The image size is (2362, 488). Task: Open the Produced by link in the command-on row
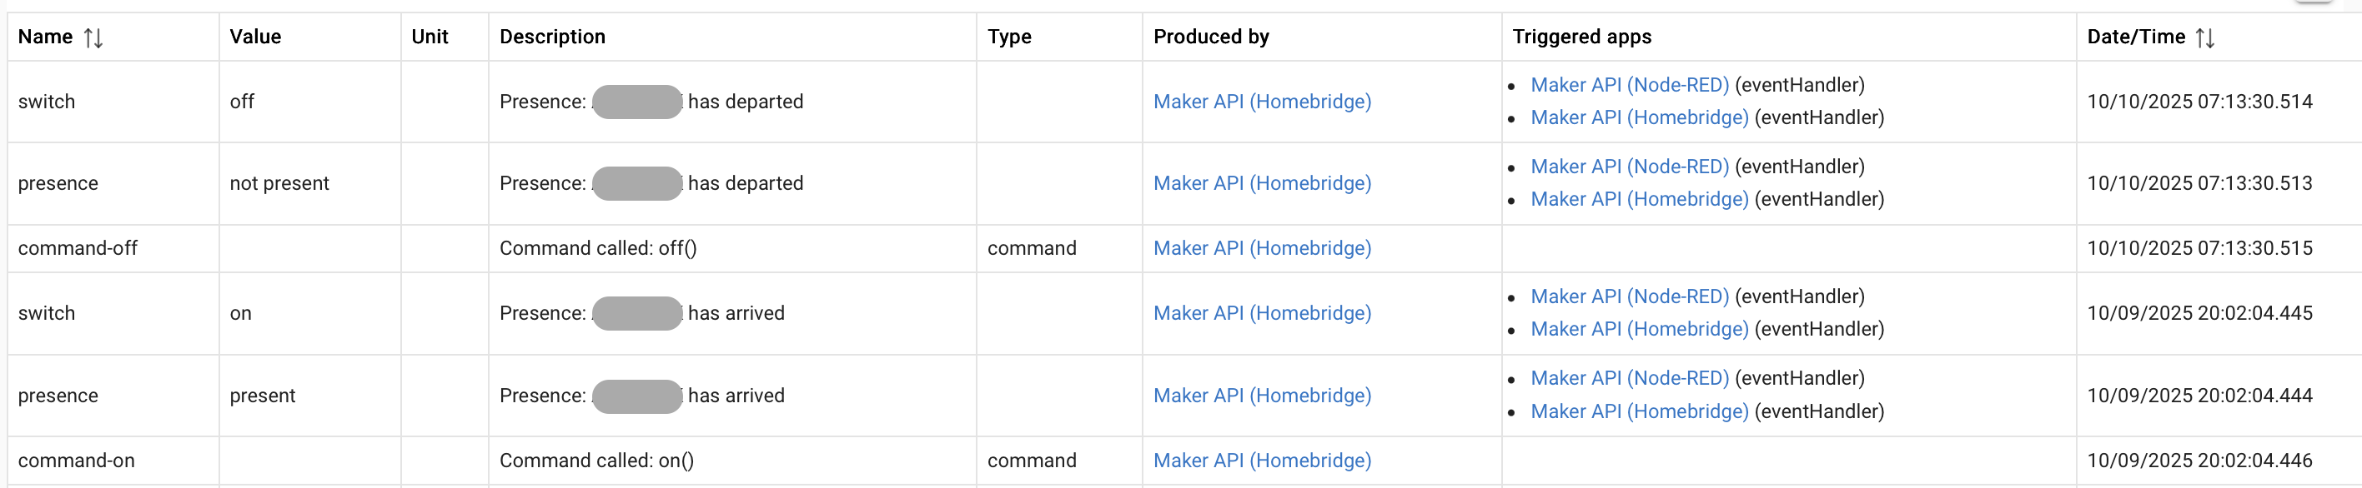(1262, 461)
